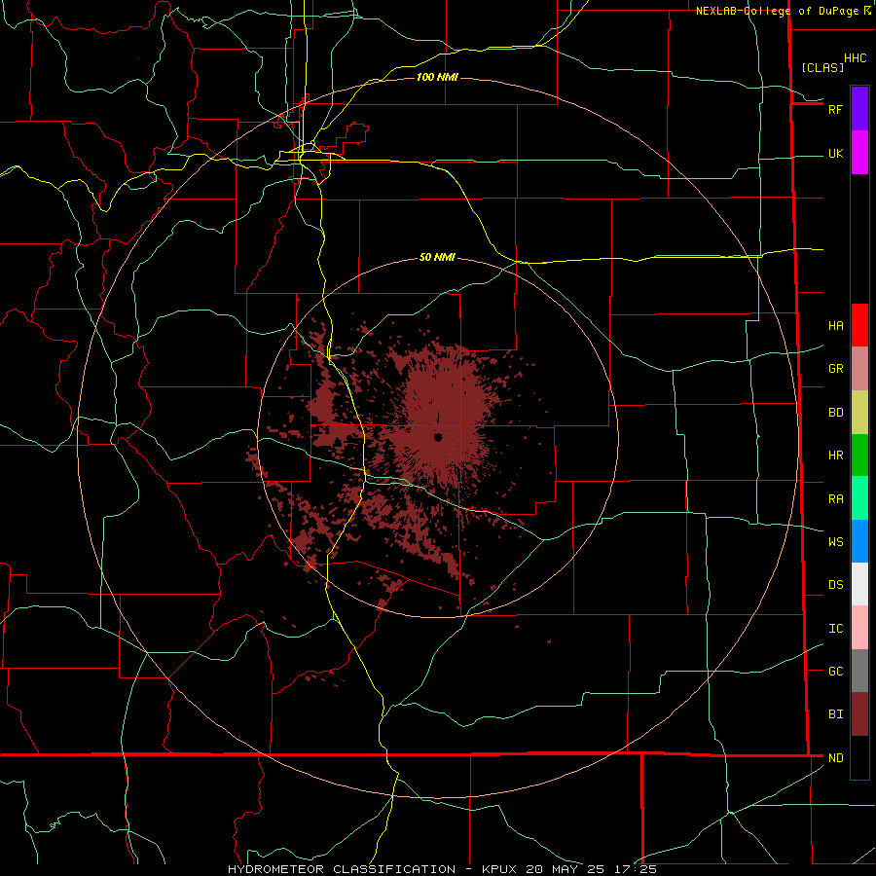Click the DS white legend swatch
This screenshot has height=876, width=876.
(859, 584)
